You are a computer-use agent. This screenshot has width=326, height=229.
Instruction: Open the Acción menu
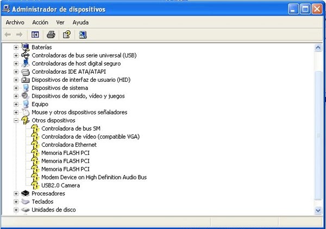coord(40,22)
